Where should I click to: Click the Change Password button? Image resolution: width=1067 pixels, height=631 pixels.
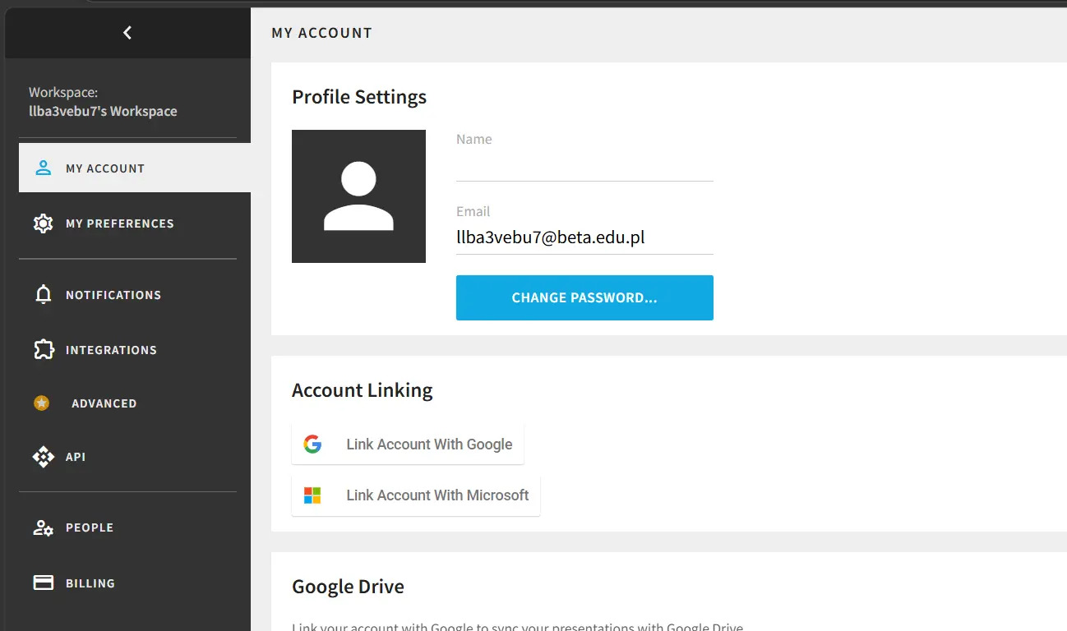pyautogui.click(x=584, y=297)
